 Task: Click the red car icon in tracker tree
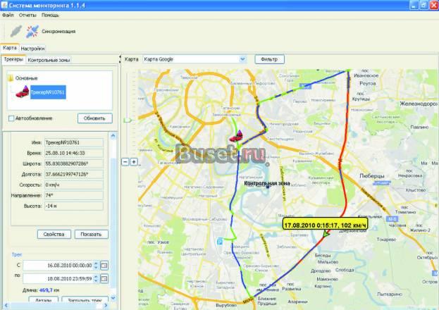[x=23, y=92]
